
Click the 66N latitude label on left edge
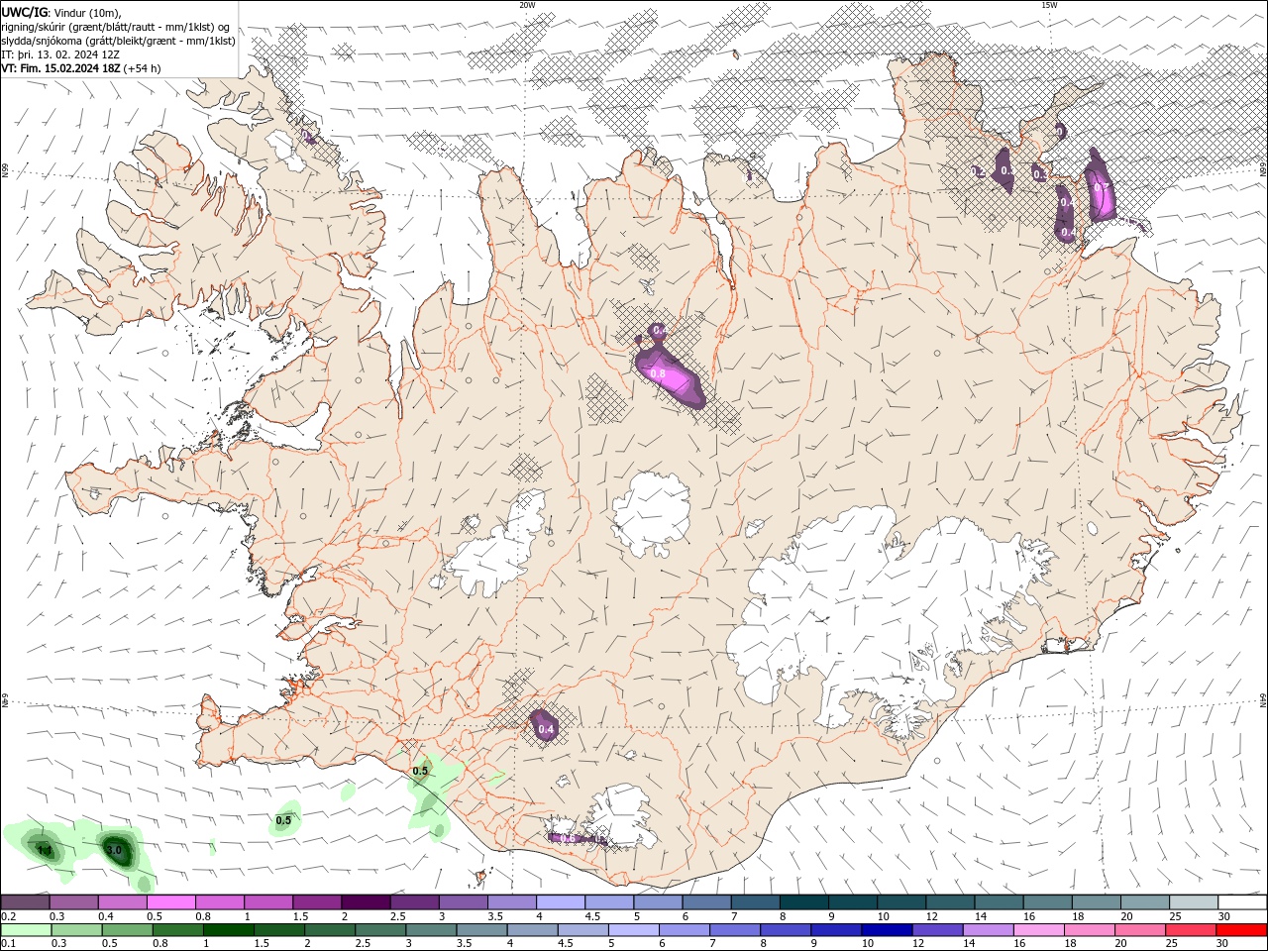pos(4,171)
